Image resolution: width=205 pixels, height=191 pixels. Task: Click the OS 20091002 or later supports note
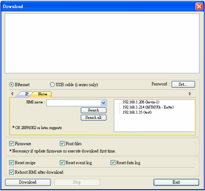pos(37,128)
